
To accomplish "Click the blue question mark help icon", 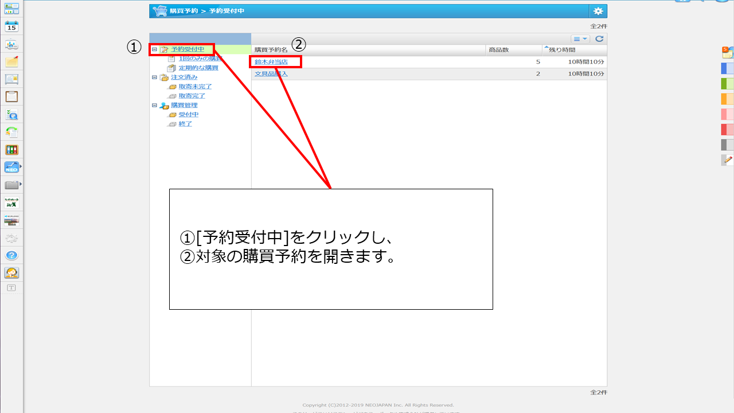I will tap(11, 255).
